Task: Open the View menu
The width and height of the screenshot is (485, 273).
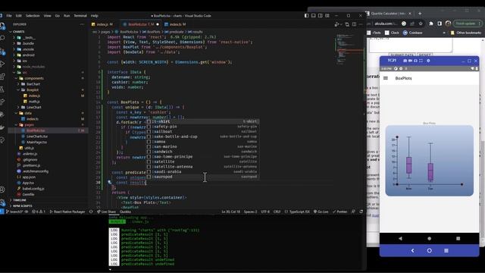Action: (x=47, y=15)
